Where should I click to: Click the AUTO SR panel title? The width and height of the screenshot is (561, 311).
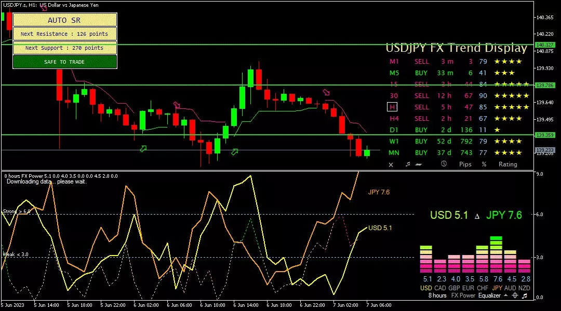pyautogui.click(x=65, y=20)
